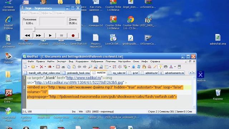Fast-forward to end in Звукозапись
This screenshot has width=229, height=129.
point(39,35)
